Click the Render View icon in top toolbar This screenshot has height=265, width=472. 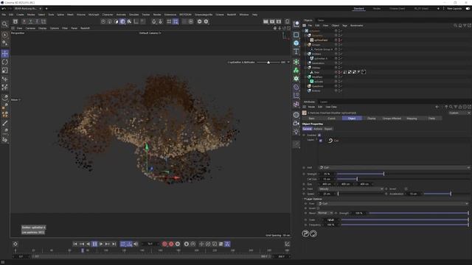point(265,21)
